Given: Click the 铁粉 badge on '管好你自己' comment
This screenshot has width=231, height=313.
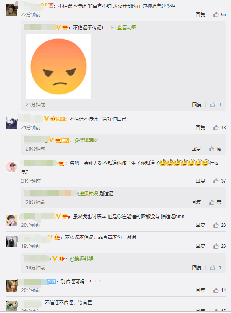Looking at the screenshot, I should 60,119.
